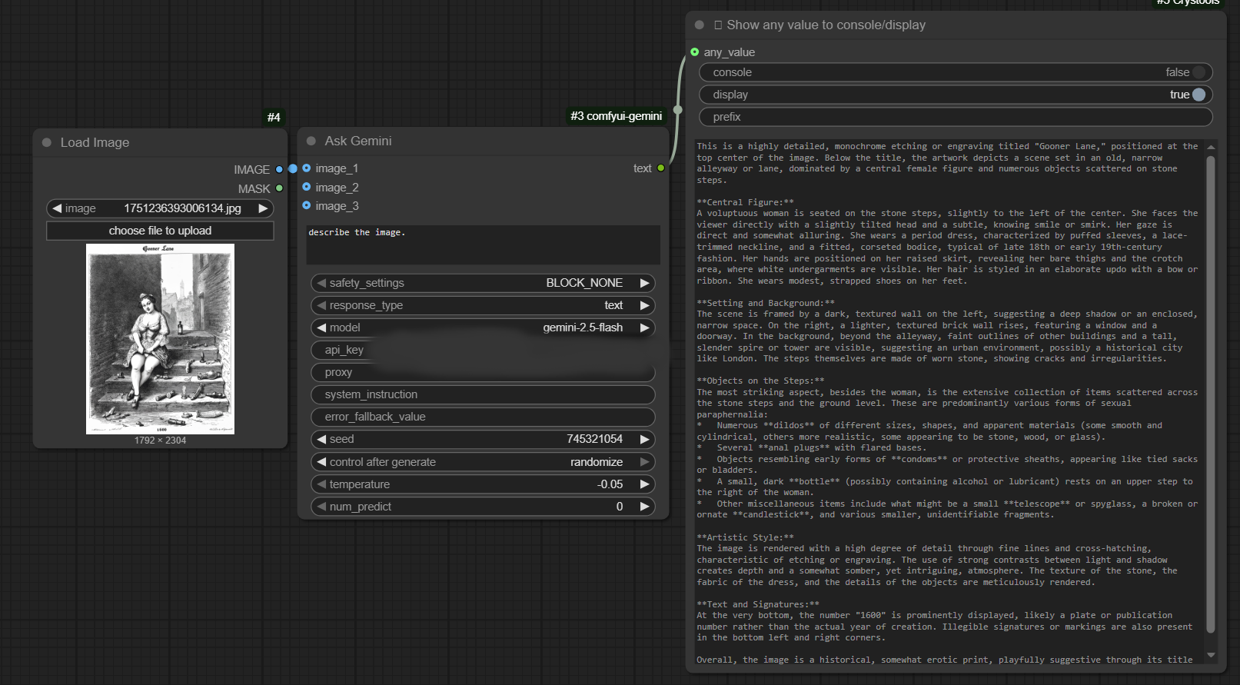Click the temperature value -0.05

(610, 484)
